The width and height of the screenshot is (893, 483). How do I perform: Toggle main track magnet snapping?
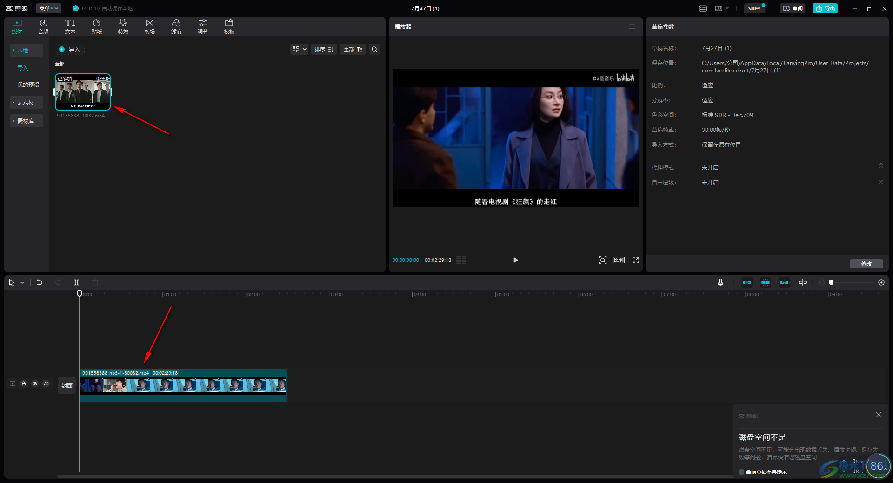(747, 282)
